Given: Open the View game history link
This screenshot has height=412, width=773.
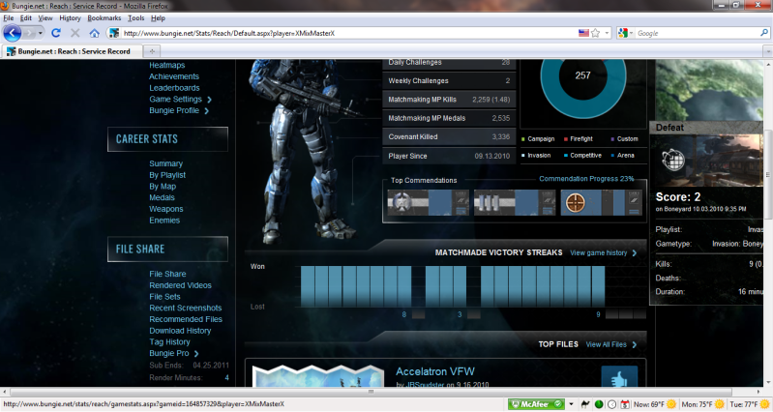Looking at the screenshot, I should pos(604,252).
